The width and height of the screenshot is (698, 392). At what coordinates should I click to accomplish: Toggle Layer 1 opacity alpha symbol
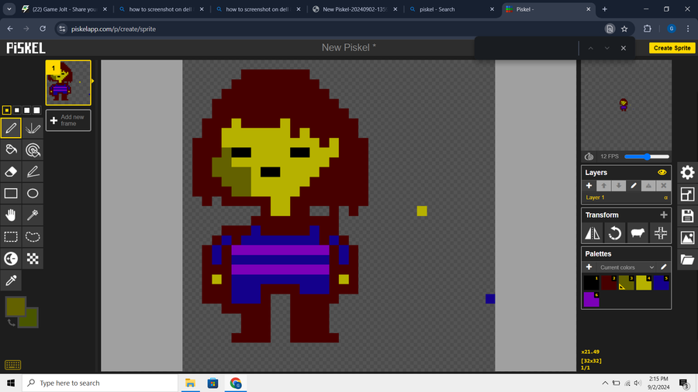tap(666, 198)
